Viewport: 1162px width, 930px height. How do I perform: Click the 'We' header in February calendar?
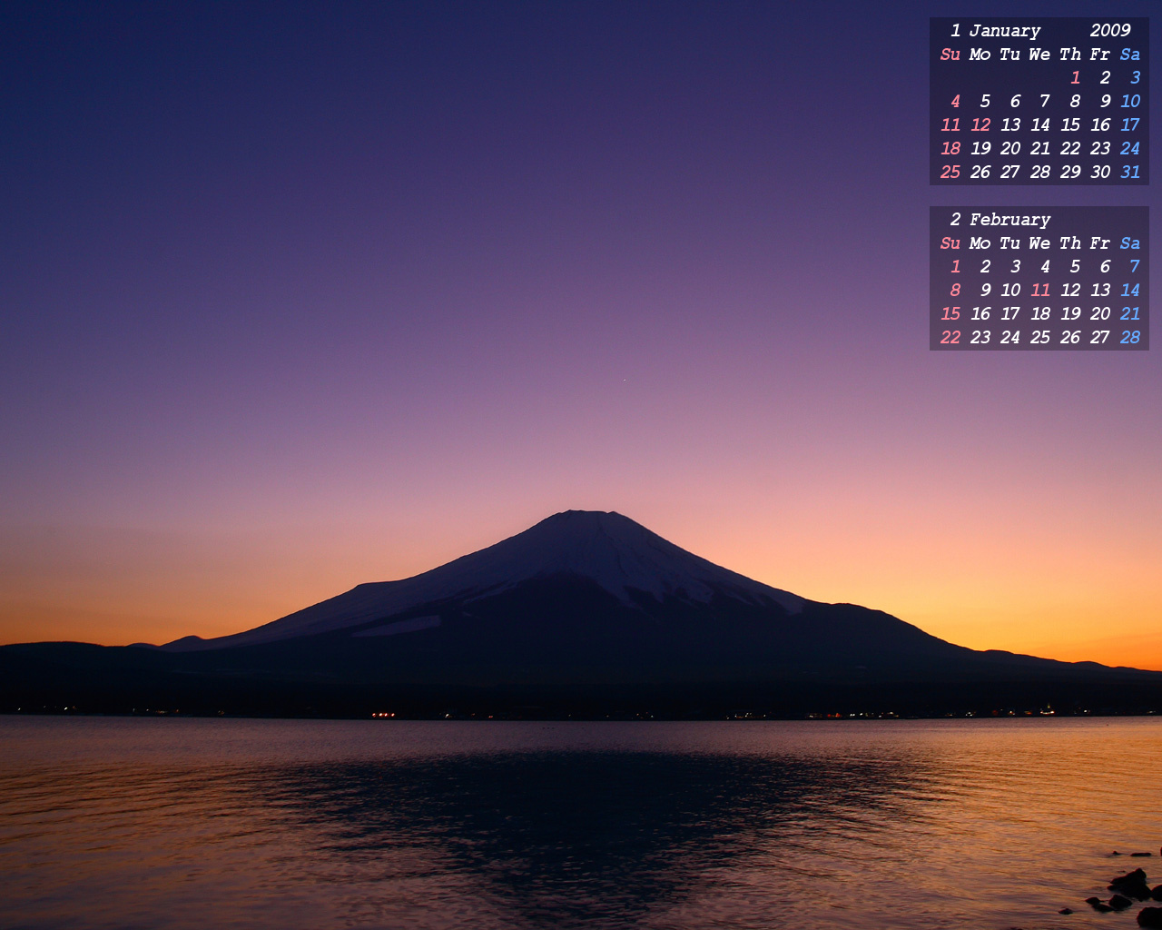click(x=1040, y=243)
